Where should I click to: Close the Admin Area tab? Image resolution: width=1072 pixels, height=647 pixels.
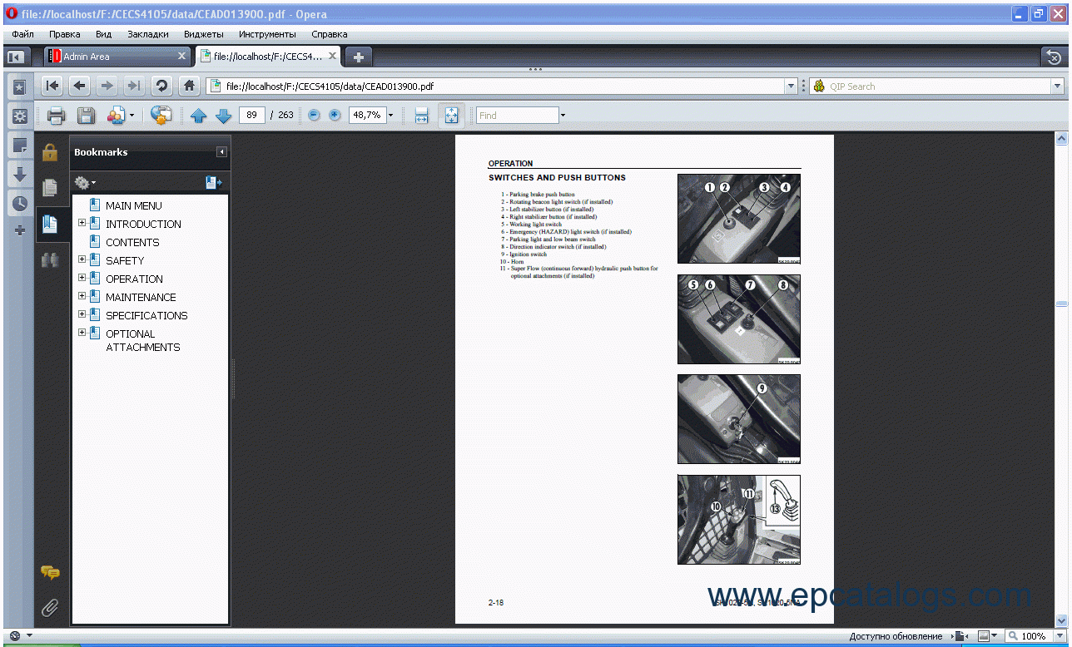pyautogui.click(x=182, y=57)
